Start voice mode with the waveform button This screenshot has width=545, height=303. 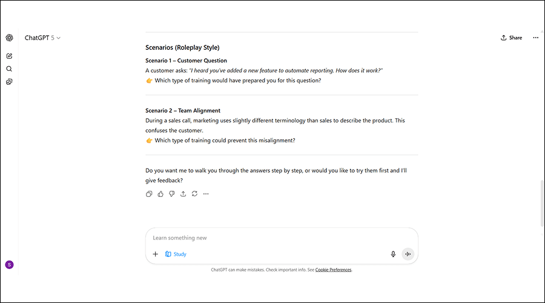pos(408,255)
